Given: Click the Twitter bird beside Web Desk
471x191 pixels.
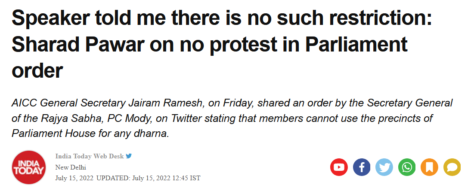Looking at the screenshot, I should pyautogui.click(x=129, y=156).
